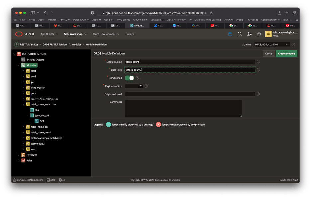Open the App Builder menu
The width and height of the screenshot is (311, 198).
[x=49, y=34]
